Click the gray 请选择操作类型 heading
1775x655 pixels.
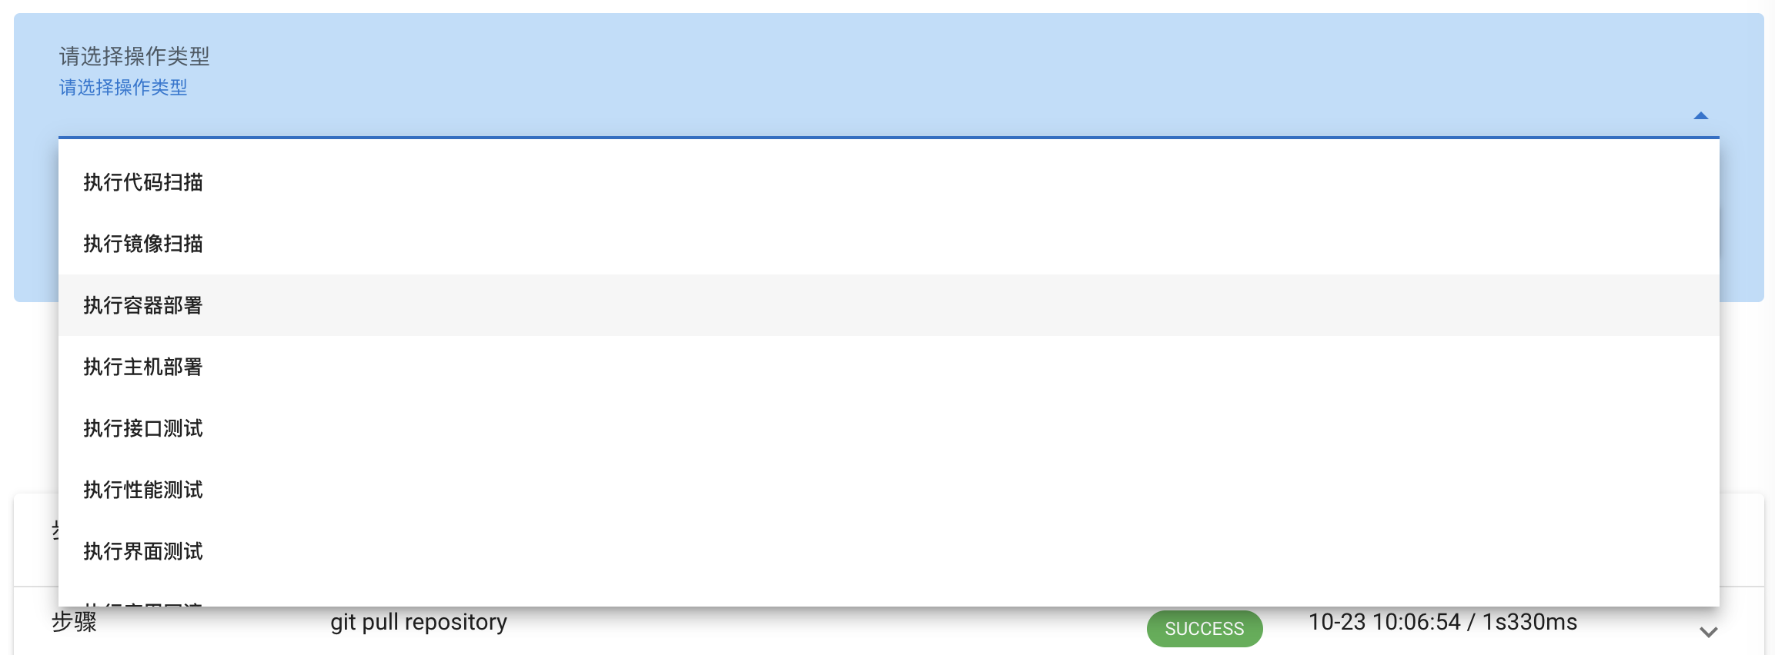(135, 56)
